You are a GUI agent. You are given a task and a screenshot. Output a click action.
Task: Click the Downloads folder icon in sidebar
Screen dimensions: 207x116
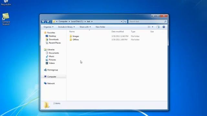[x=47, y=39]
